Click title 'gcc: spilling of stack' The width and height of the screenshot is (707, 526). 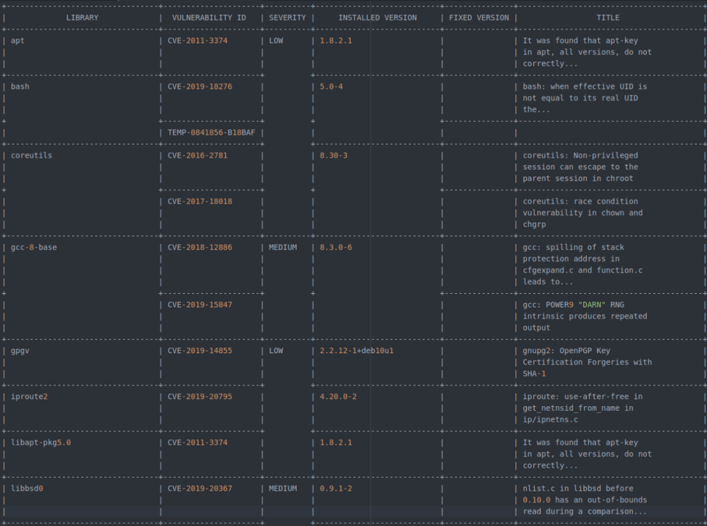click(573, 247)
